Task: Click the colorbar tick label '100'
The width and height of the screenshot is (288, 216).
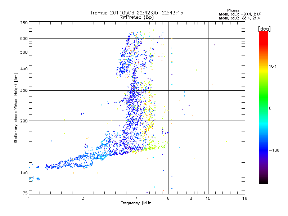Action: 273,66
